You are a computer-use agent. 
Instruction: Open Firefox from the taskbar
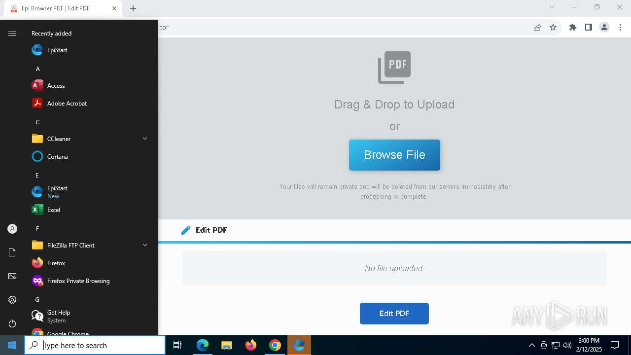click(x=251, y=345)
